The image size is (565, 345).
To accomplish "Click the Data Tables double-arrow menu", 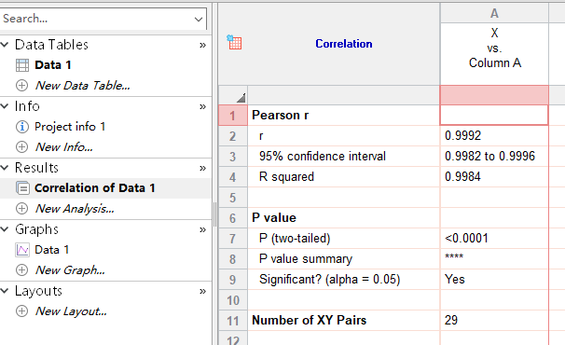I will pyautogui.click(x=203, y=45).
